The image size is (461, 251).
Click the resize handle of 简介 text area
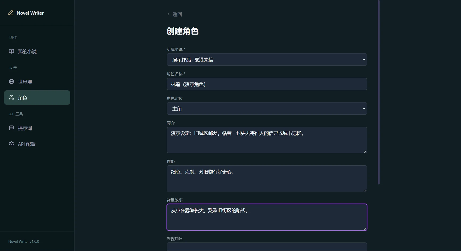[x=365, y=151]
